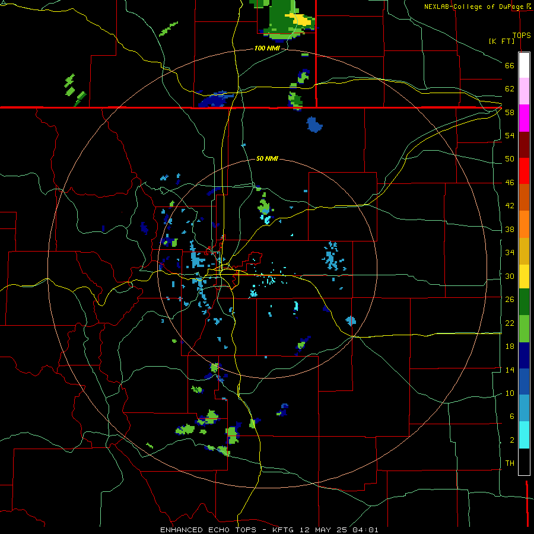Click the "2" legend value

512,440
